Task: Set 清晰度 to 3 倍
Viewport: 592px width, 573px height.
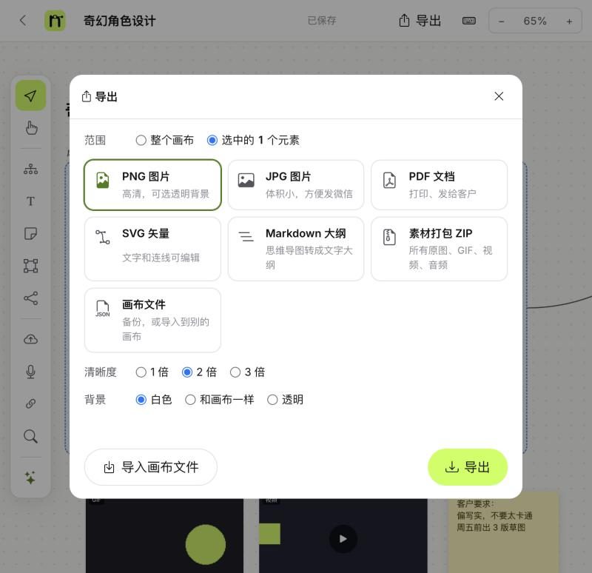Action: coord(247,372)
